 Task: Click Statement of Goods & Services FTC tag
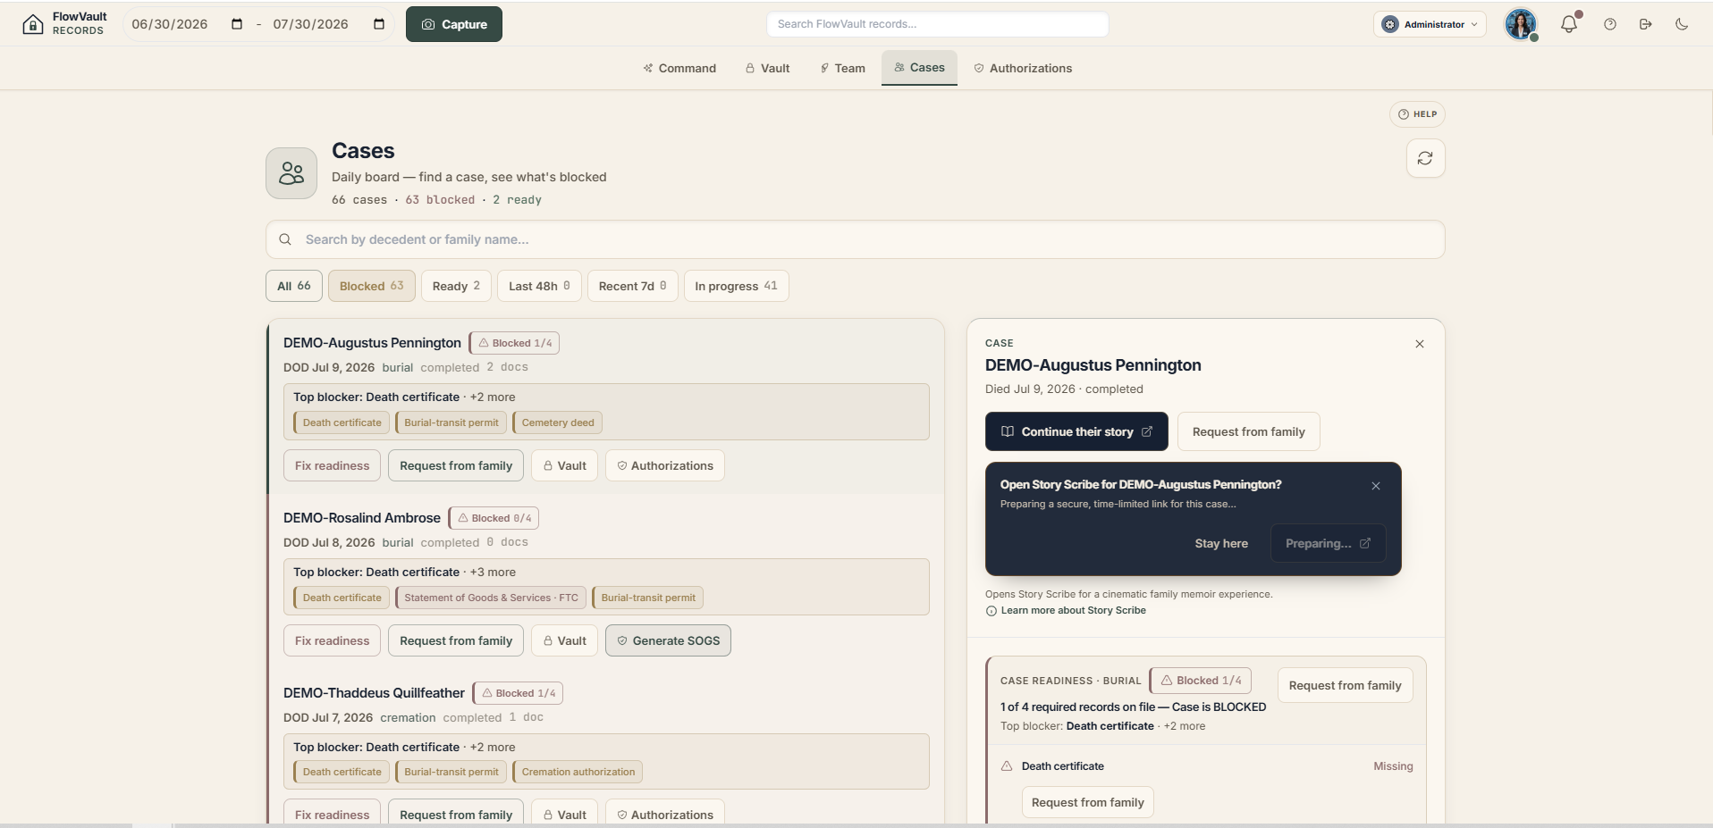pyautogui.click(x=491, y=598)
